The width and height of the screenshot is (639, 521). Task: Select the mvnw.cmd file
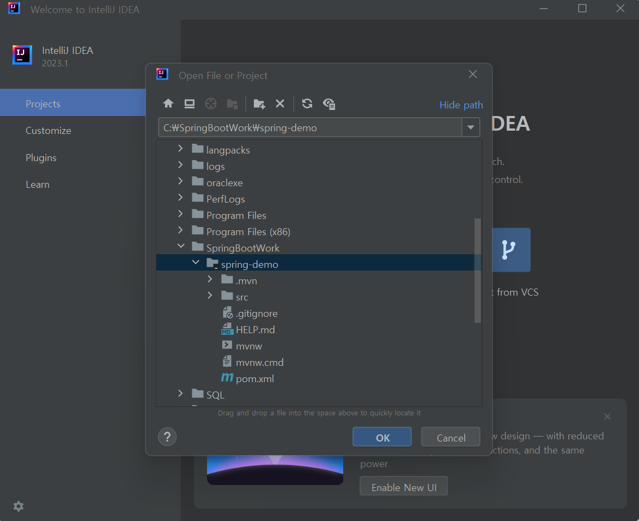253,362
